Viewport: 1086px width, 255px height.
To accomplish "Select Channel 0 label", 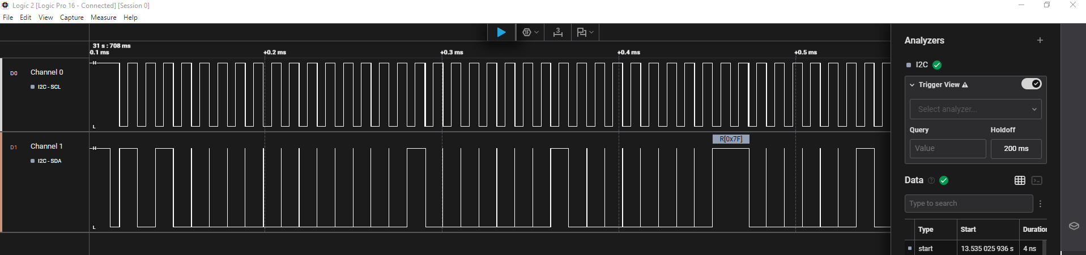I will click(x=46, y=72).
